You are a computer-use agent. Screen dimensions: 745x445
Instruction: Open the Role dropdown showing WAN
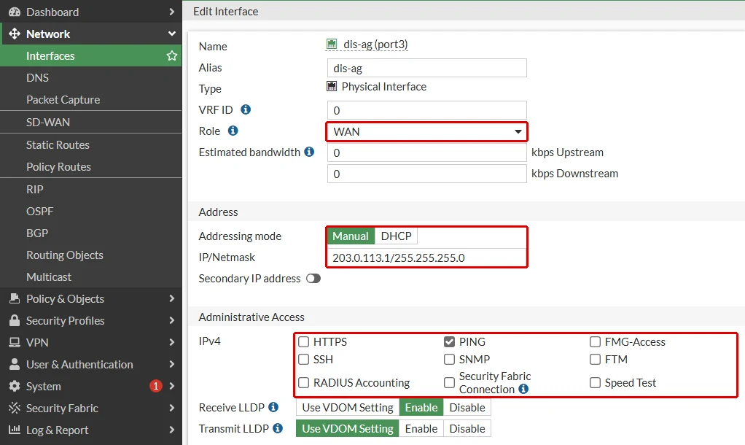click(x=426, y=132)
